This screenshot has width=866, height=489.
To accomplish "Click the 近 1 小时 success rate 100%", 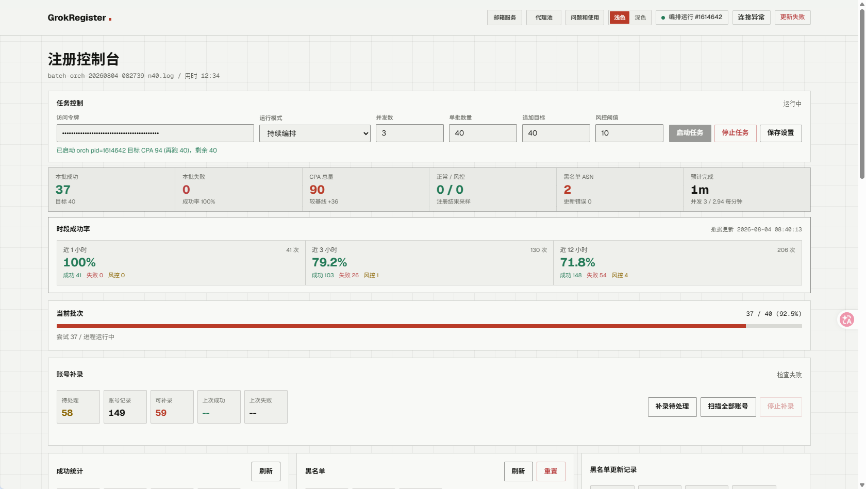I will pos(79,262).
